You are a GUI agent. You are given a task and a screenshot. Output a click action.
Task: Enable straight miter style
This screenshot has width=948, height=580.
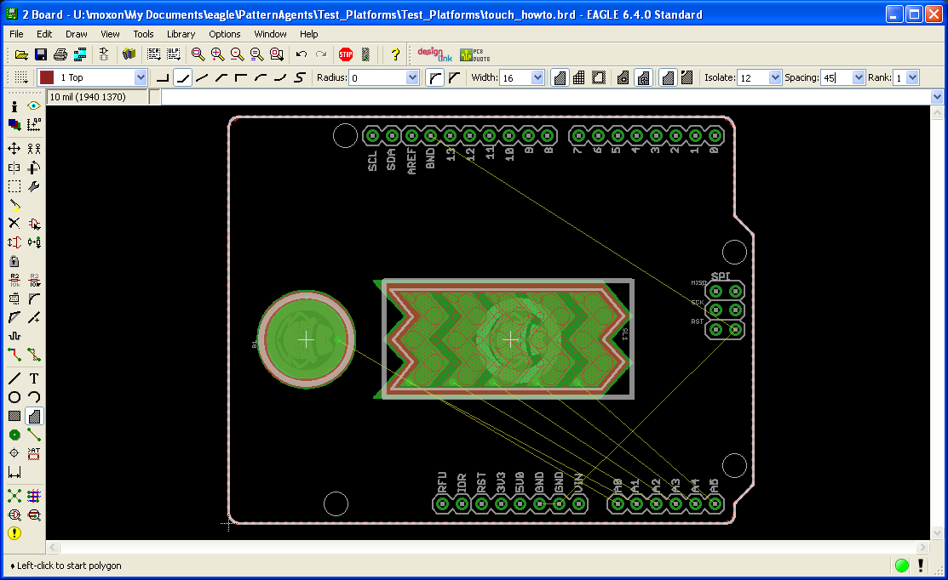(454, 77)
